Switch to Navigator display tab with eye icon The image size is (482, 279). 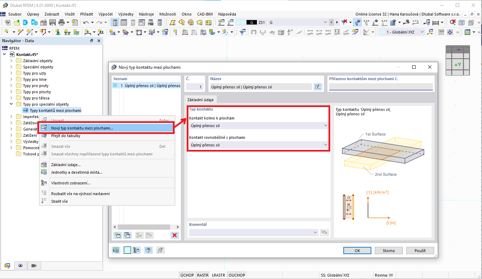21,266
